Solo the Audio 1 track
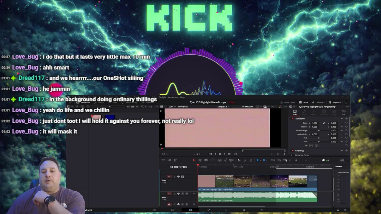The image size is (381, 214). tap(183, 194)
